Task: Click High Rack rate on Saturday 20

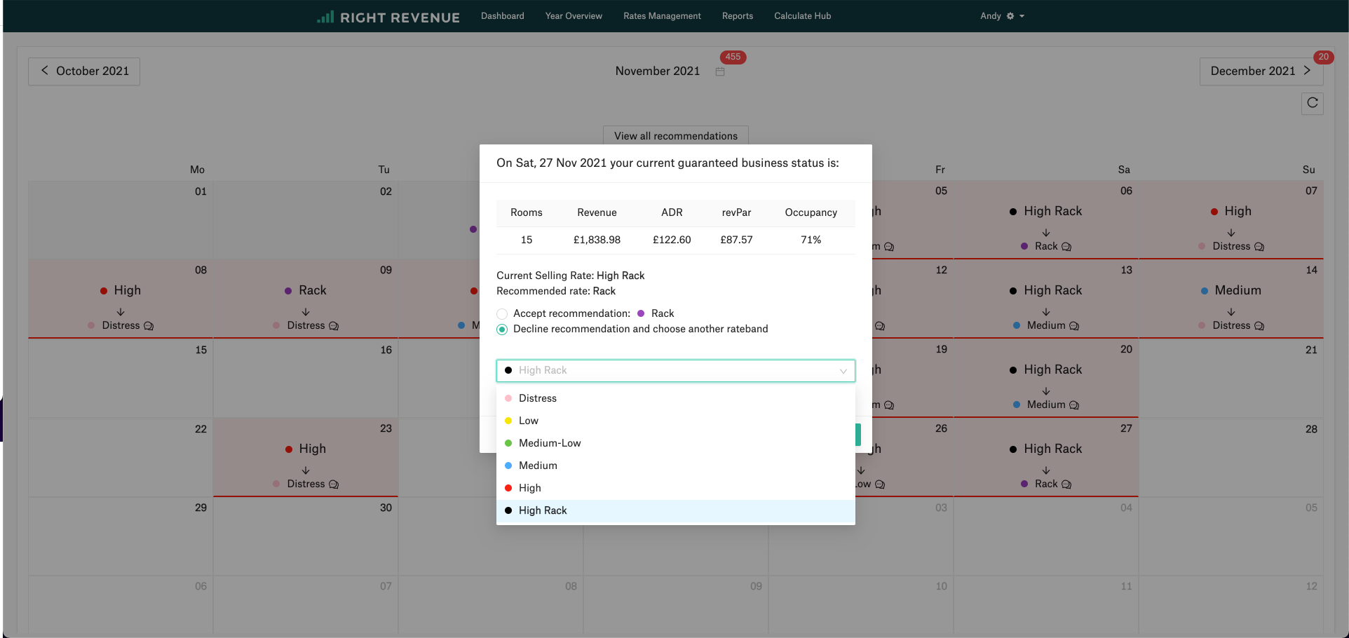Action: coord(1046,369)
